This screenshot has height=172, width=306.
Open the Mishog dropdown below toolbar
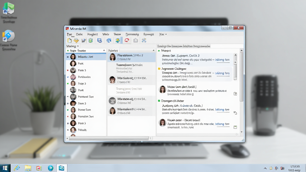72,46
